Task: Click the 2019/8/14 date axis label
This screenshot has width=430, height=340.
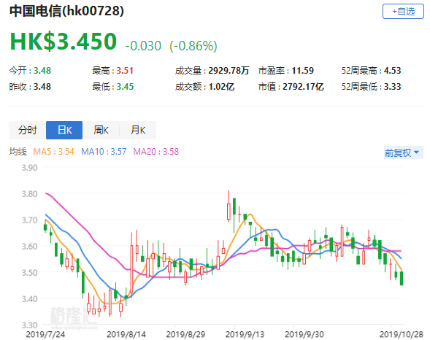Action: 126,334
